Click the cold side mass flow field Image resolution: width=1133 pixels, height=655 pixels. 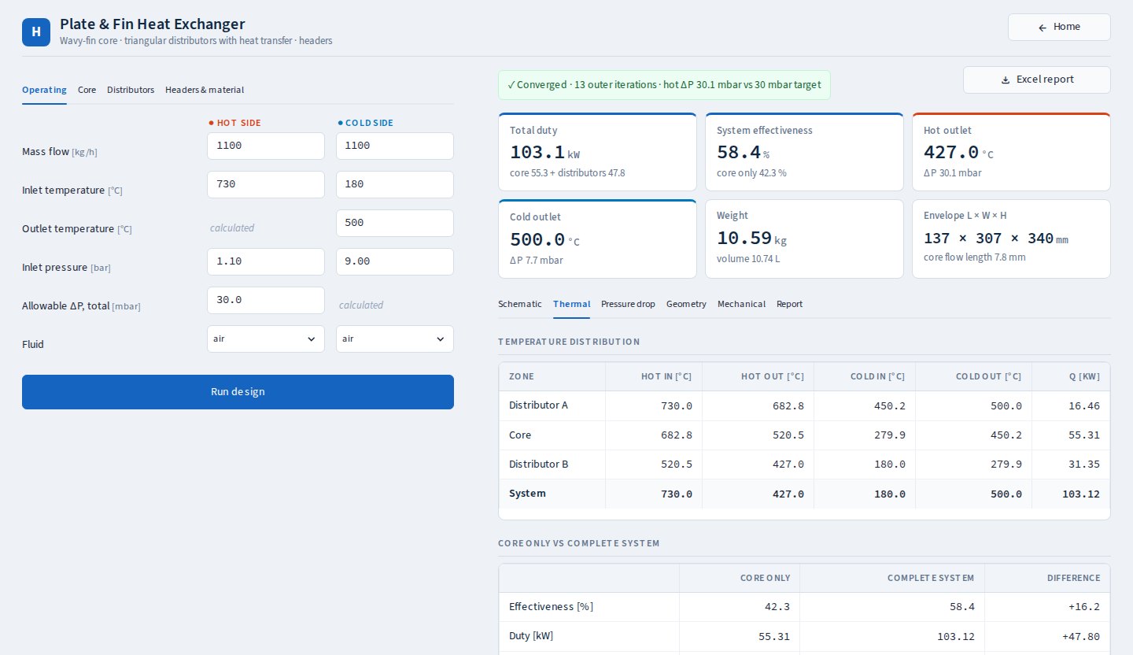coord(395,146)
